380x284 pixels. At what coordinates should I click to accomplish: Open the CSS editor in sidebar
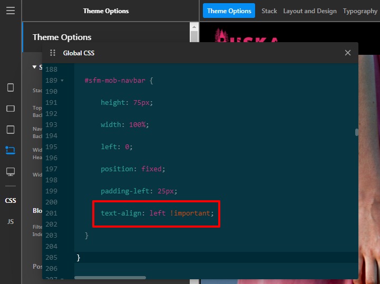click(11, 200)
